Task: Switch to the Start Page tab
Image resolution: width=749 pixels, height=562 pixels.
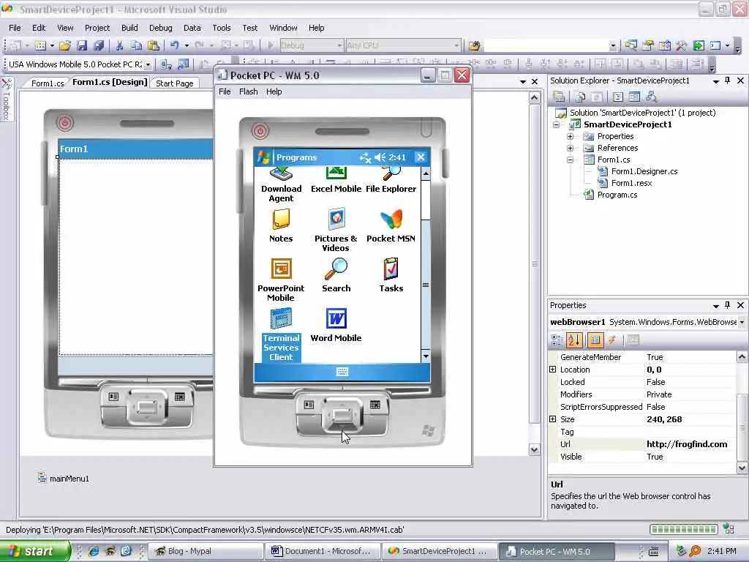Action: (174, 83)
